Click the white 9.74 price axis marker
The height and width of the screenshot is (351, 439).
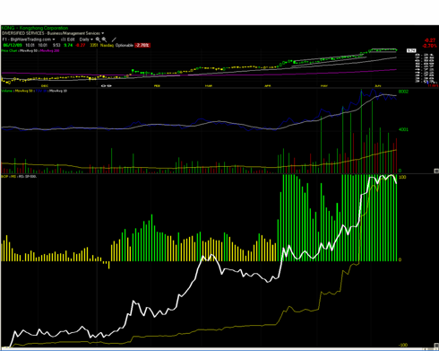411,50
